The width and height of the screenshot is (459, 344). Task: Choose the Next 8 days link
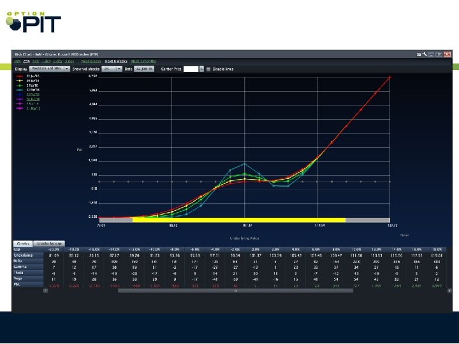pyautogui.click(x=91, y=61)
